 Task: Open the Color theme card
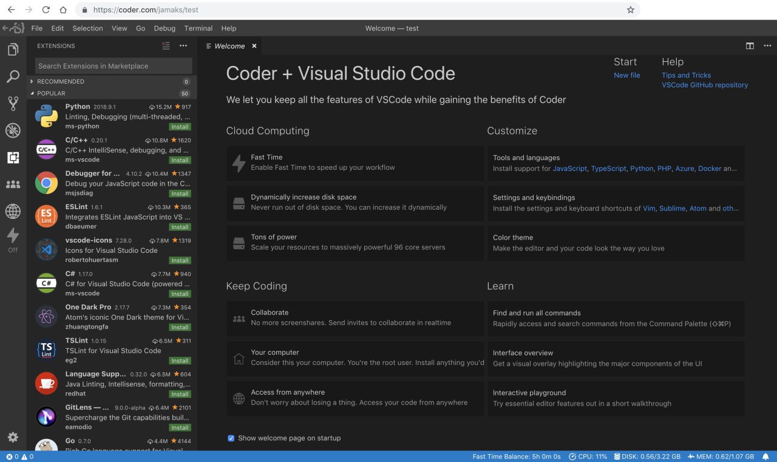(616, 243)
